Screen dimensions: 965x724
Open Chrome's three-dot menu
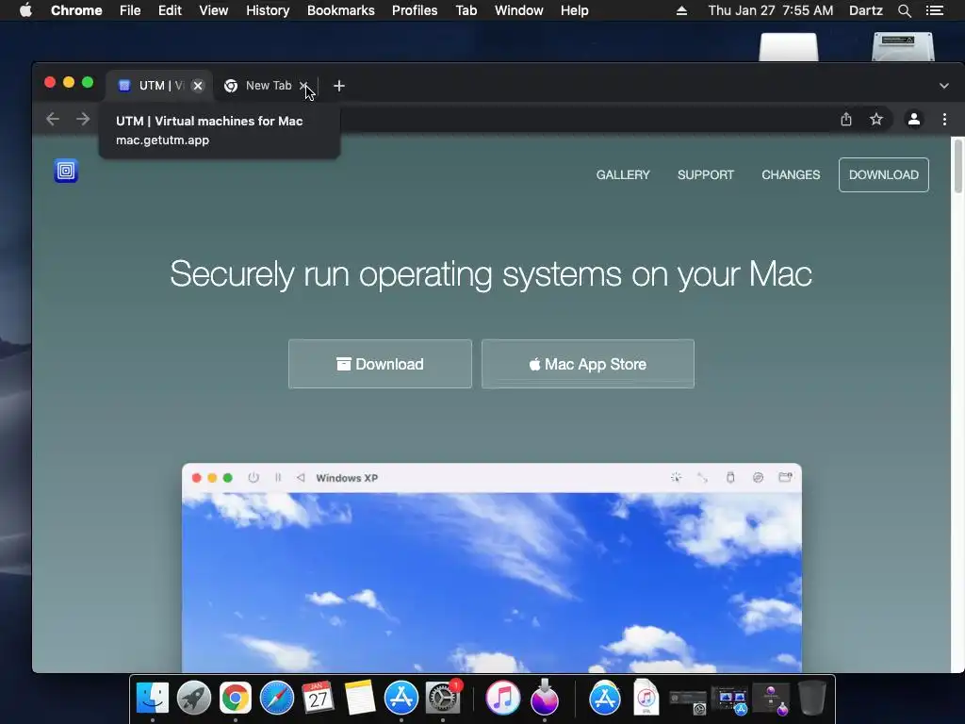point(944,119)
